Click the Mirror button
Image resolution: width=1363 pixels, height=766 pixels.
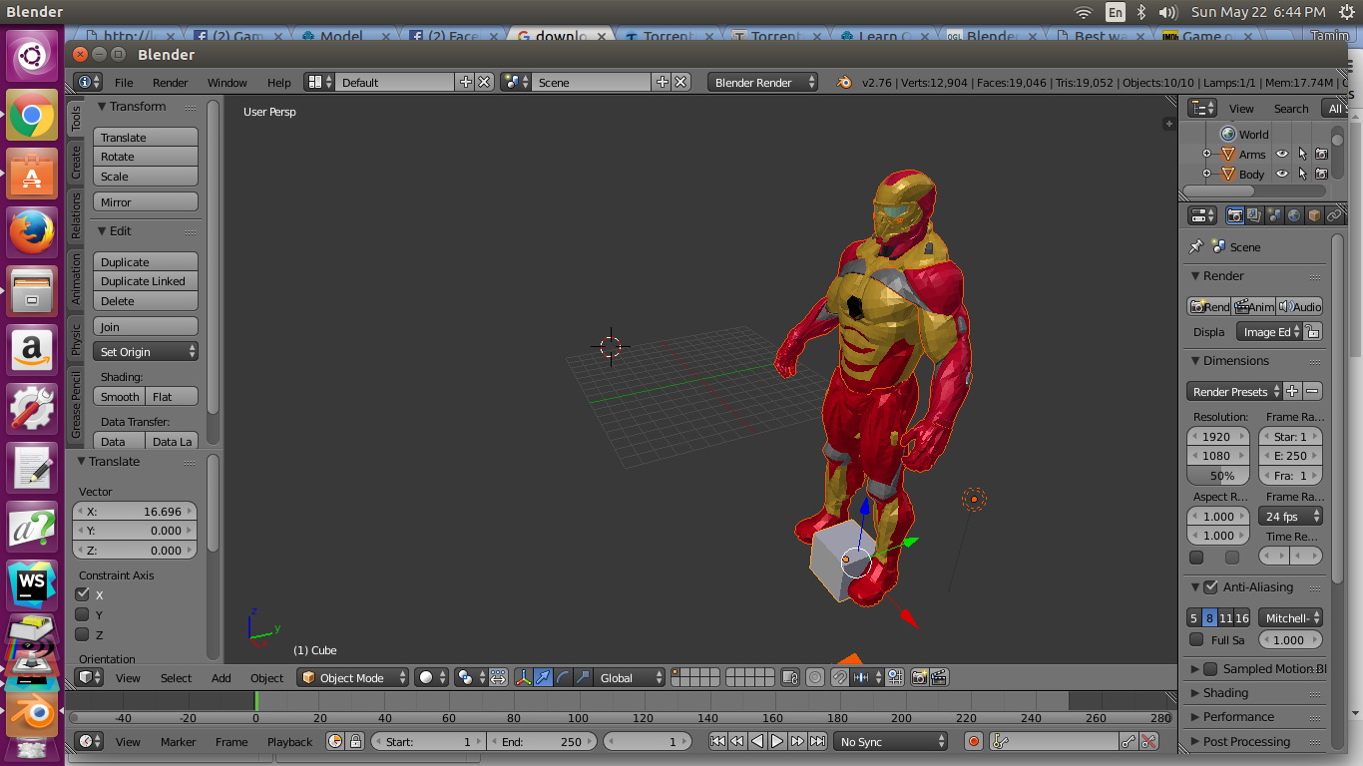pyautogui.click(x=146, y=201)
